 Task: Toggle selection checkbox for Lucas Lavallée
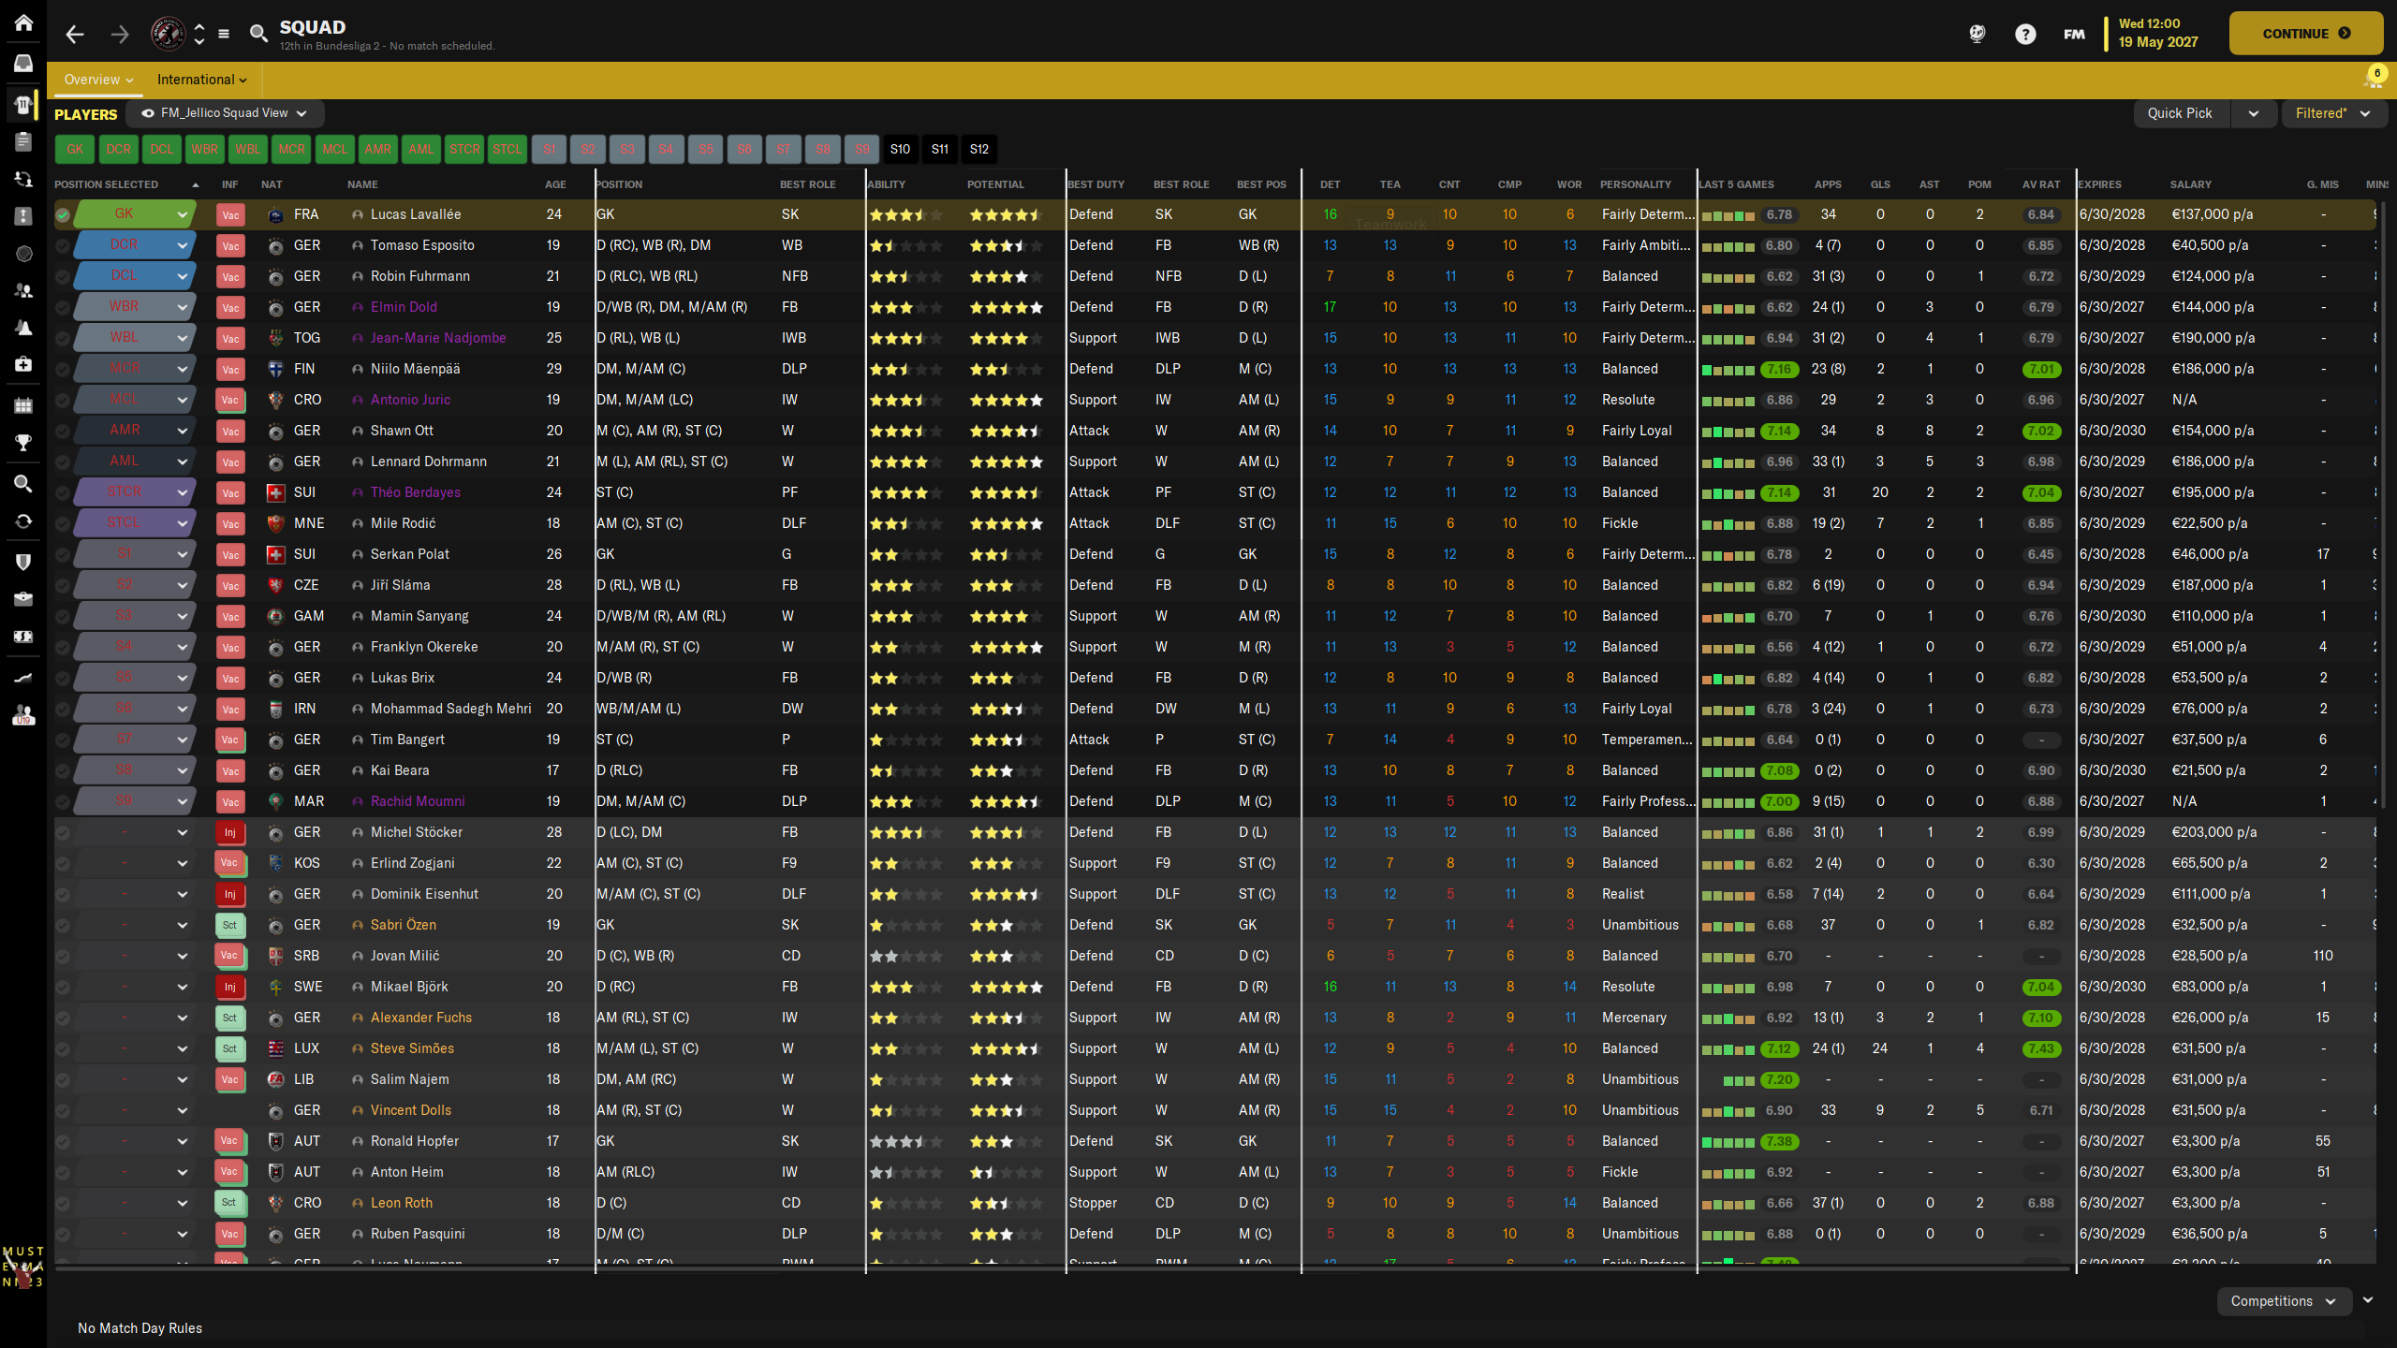click(x=63, y=215)
